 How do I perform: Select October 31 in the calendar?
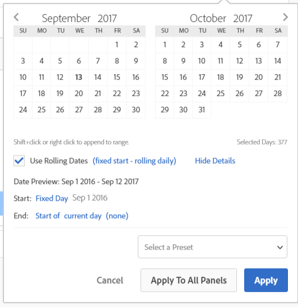tap(202, 109)
